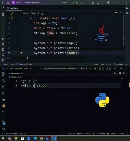Open Windows Start menu
Screen dimensions: 130x141
(x=3, y=138)
